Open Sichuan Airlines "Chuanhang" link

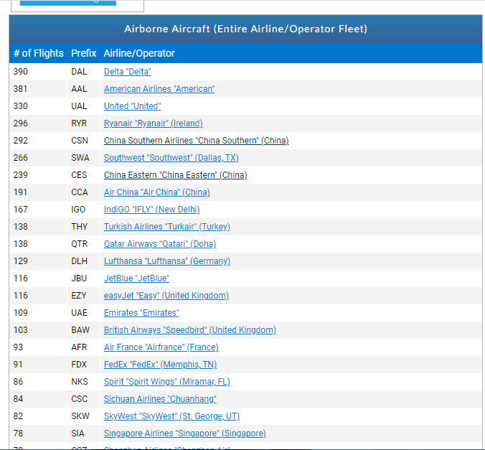click(x=160, y=399)
